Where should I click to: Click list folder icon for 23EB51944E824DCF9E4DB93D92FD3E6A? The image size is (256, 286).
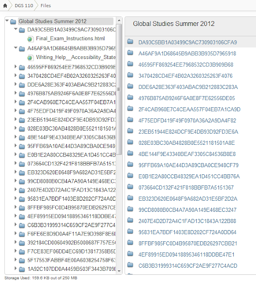click(130, 131)
